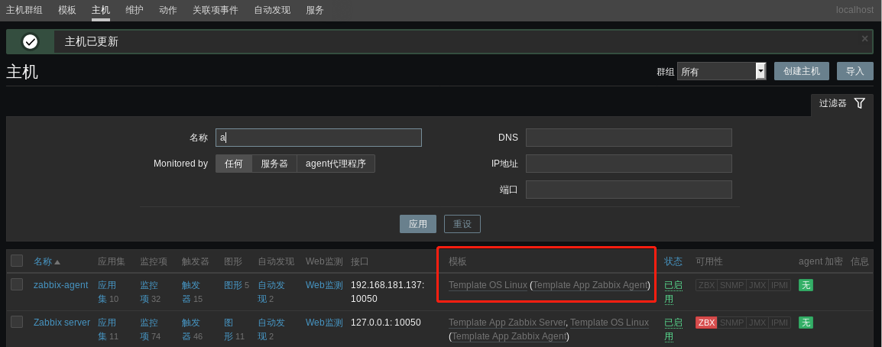882x347 pixels.
Task: Click the grey ZBX availability badge for zabbix-agent
Action: click(x=706, y=285)
